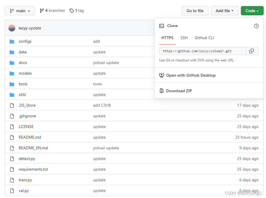Click the README.md file icon
Image resolution: width=266 pixels, height=198 pixels.
[12, 137]
